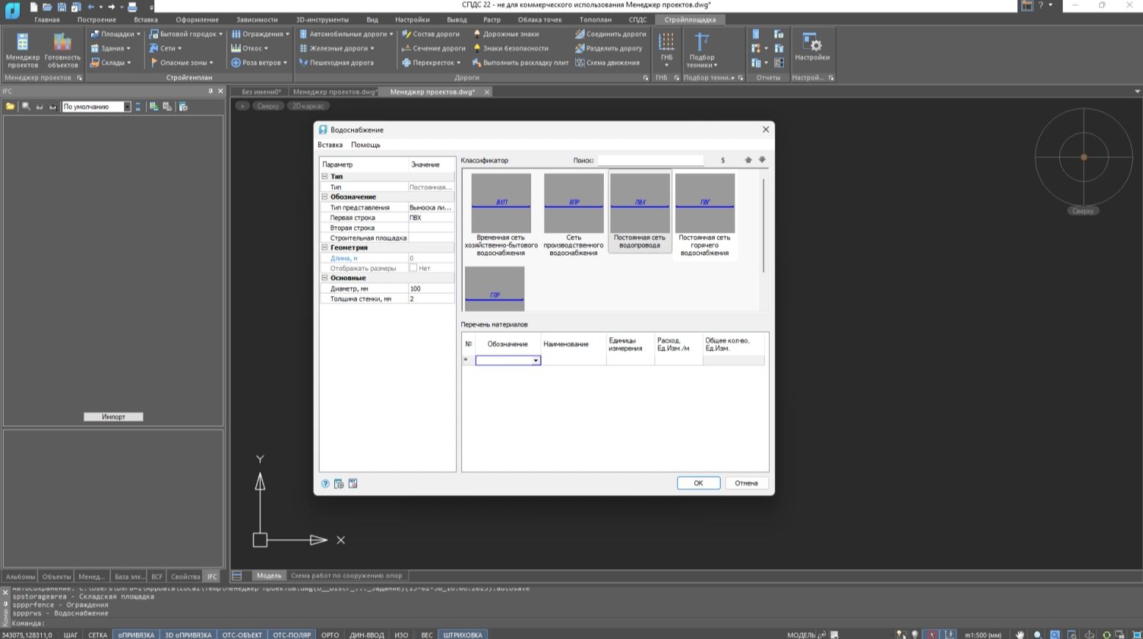
Task: Click Выполнить раскладку плит tool
Action: click(x=520, y=62)
